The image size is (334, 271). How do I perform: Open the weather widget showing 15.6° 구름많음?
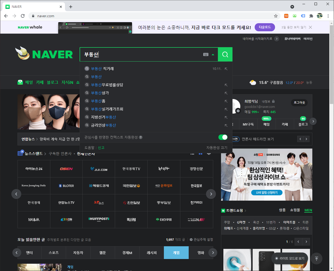[x=281, y=83]
